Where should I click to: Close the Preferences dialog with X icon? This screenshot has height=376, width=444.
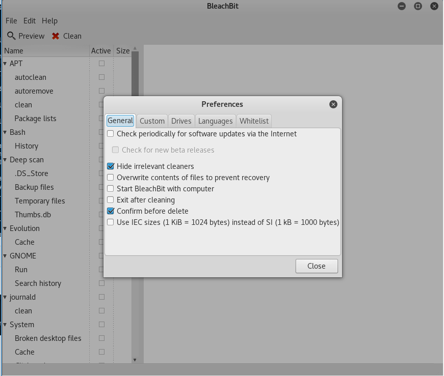[x=333, y=104]
